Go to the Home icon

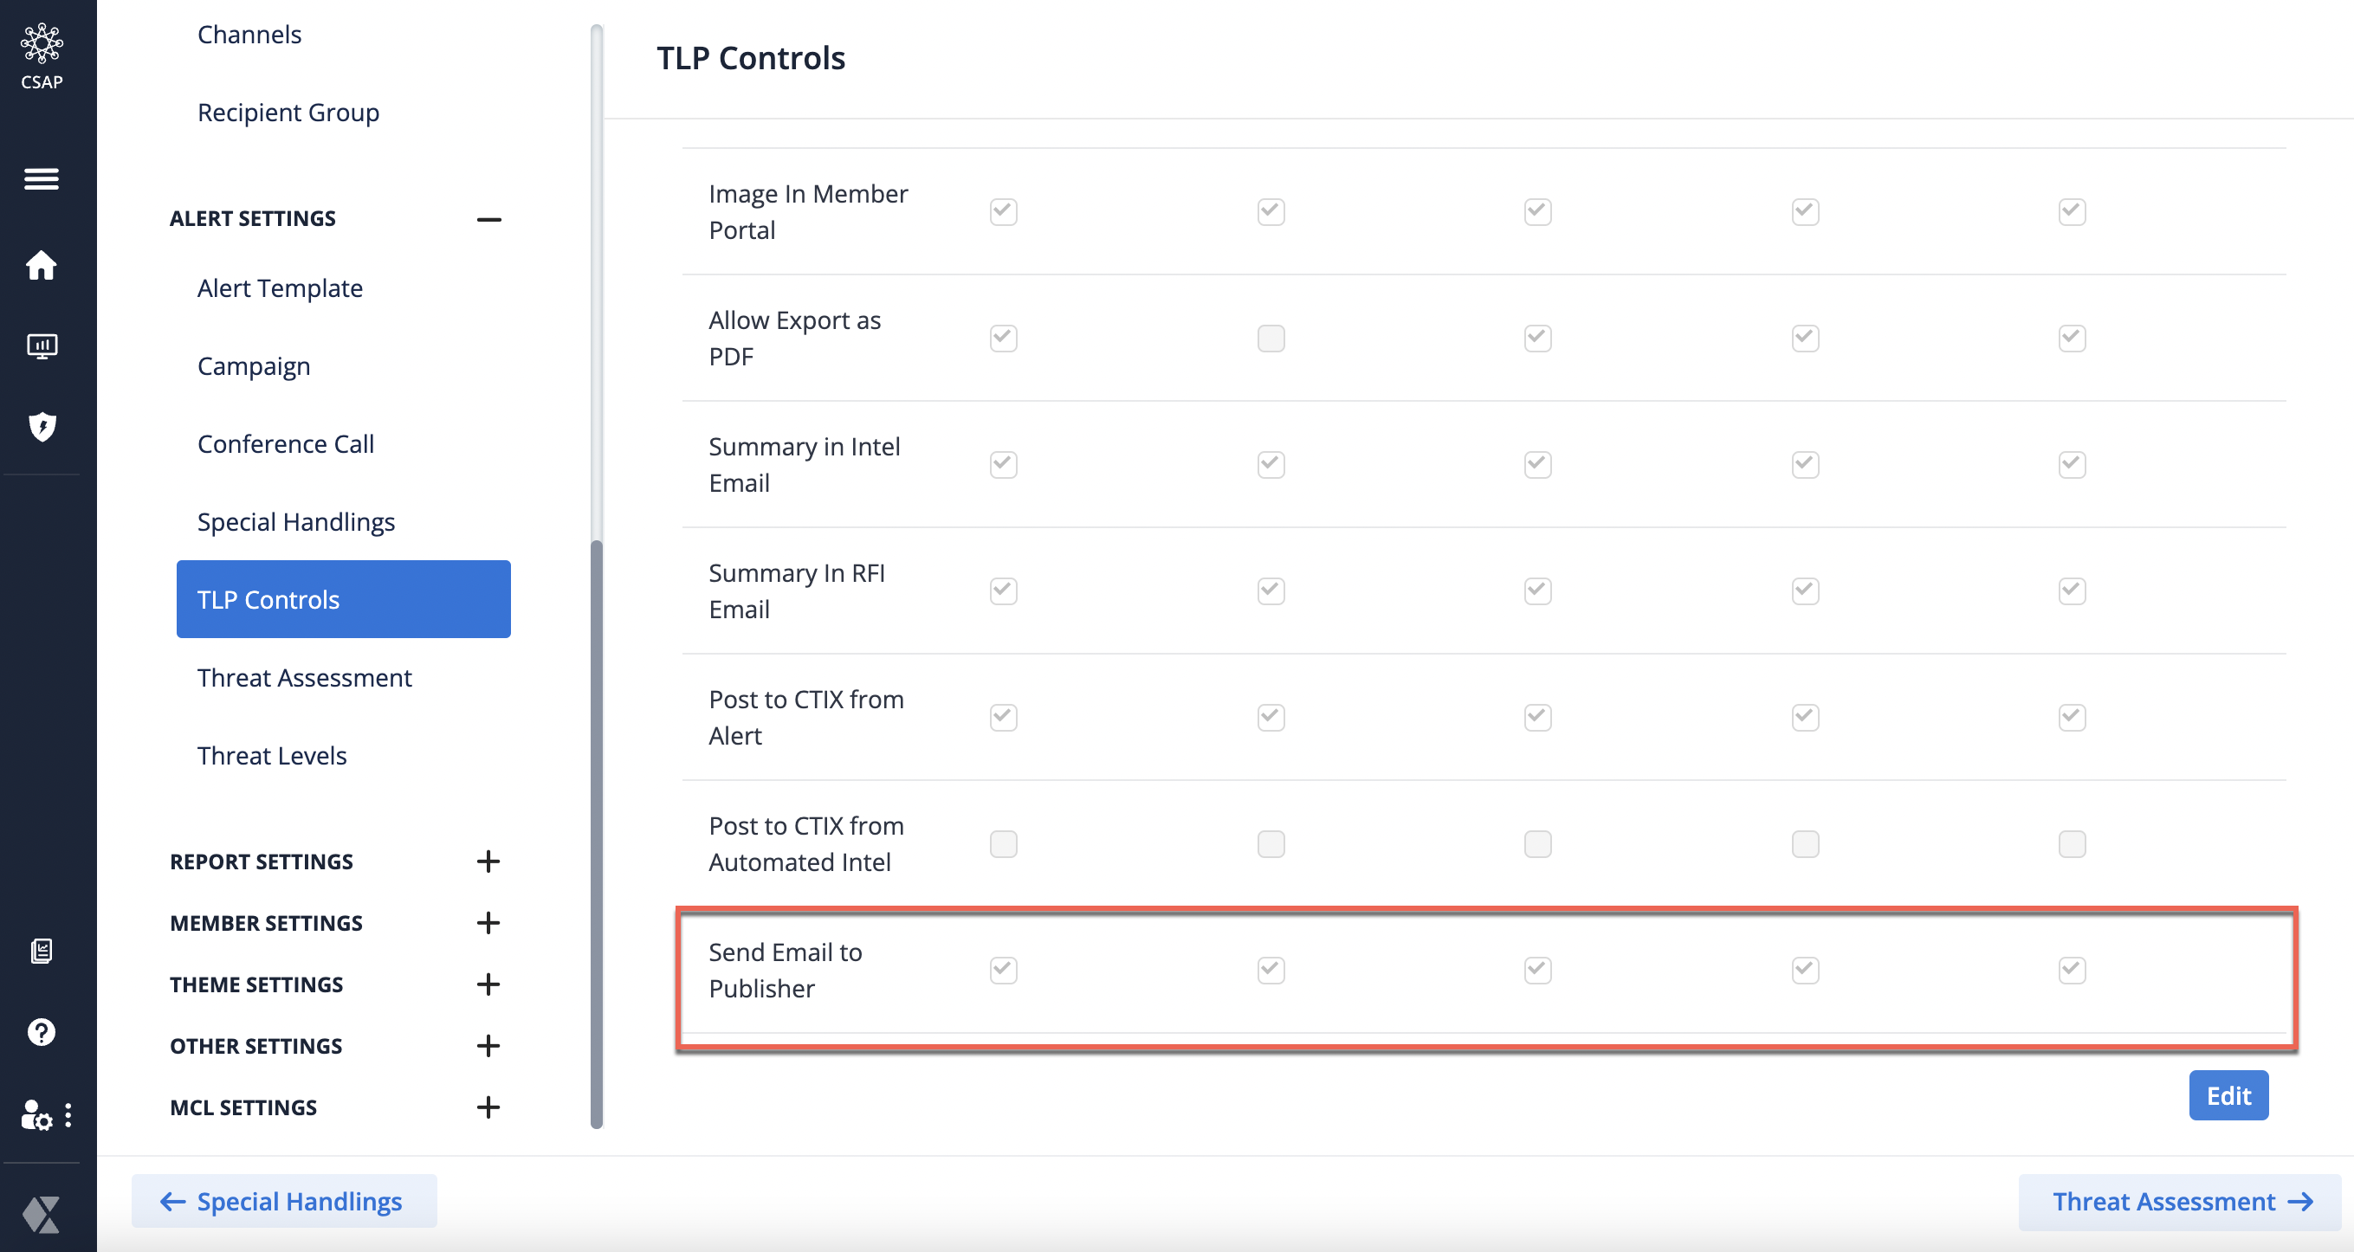click(x=42, y=266)
